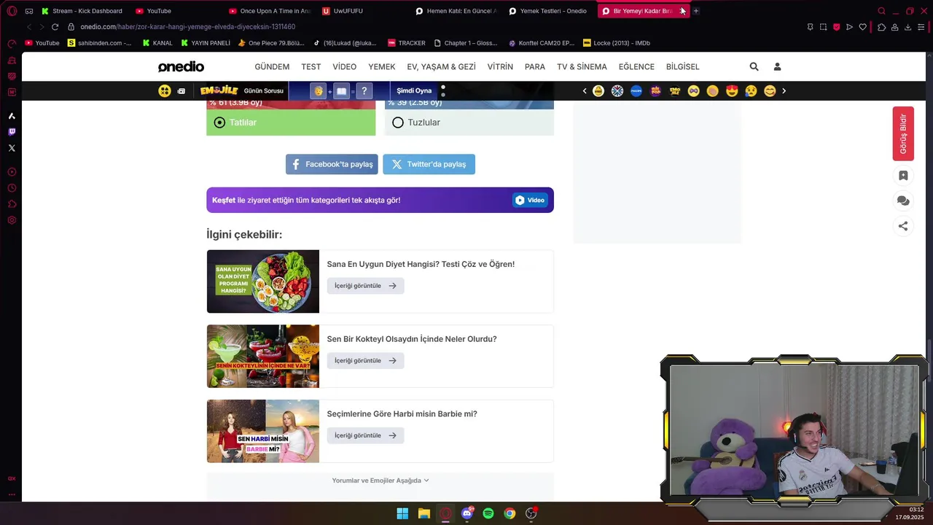Go back using the browser back arrow
This screenshot has width=933, height=525.
pyautogui.click(x=29, y=27)
